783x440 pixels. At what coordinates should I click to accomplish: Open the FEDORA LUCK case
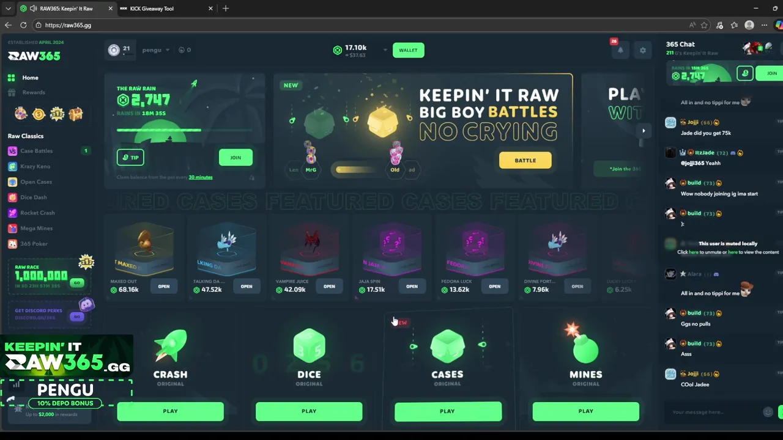tap(494, 286)
